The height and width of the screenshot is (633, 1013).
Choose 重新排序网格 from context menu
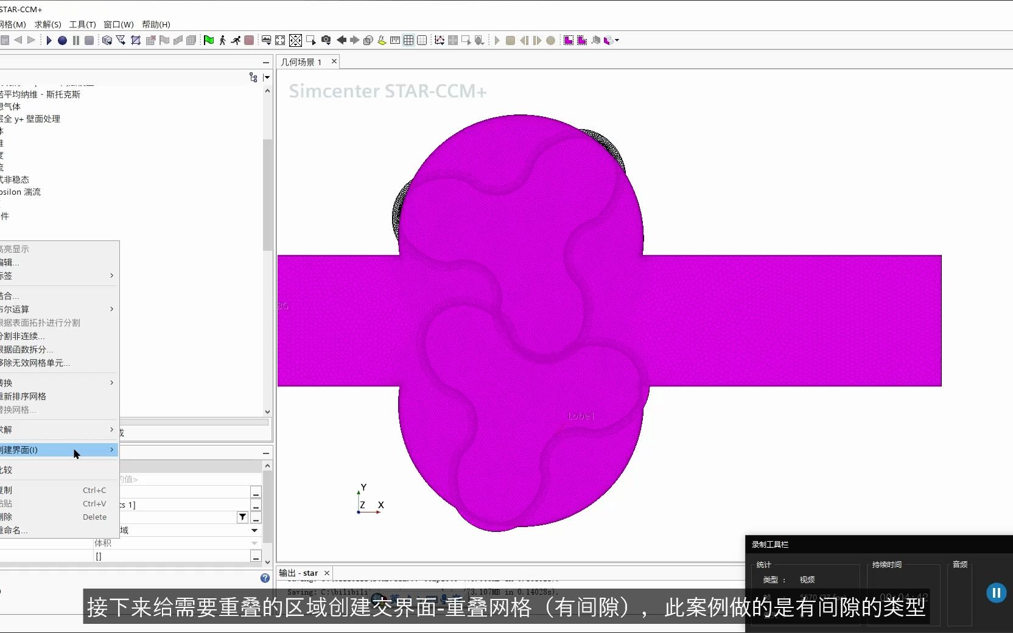(x=58, y=396)
